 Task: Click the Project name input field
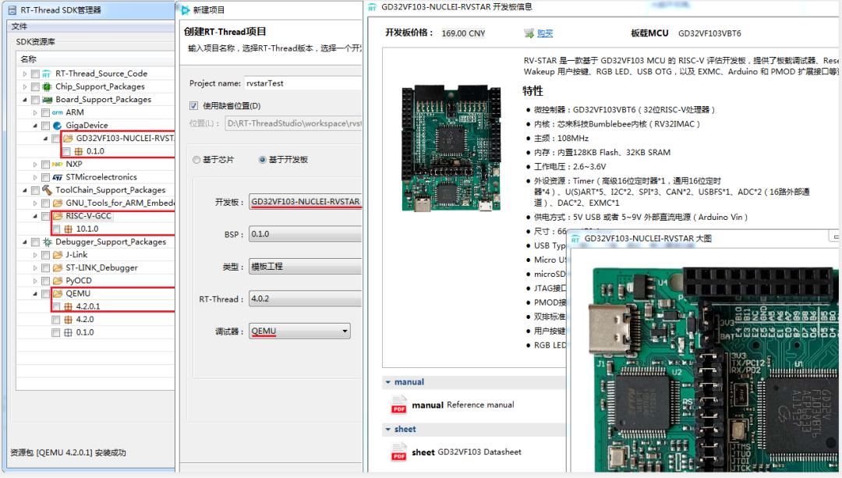(302, 83)
